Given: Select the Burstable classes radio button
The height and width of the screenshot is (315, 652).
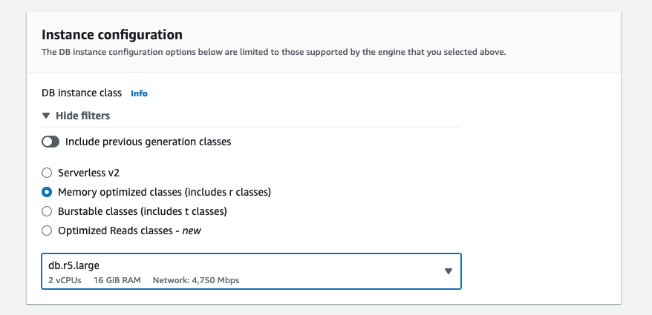Looking at the screenshot, I should 47,211.
